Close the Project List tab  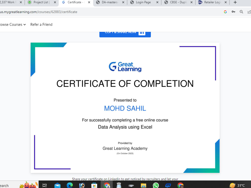pyautogui.click(x=55, y=2)
